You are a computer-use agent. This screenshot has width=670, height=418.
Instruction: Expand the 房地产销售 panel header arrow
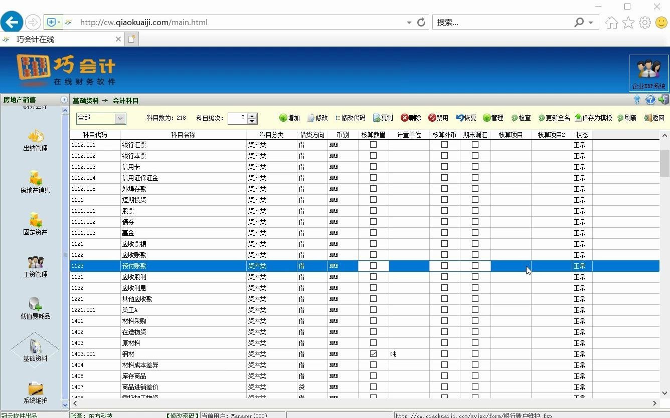pos(64,100)
